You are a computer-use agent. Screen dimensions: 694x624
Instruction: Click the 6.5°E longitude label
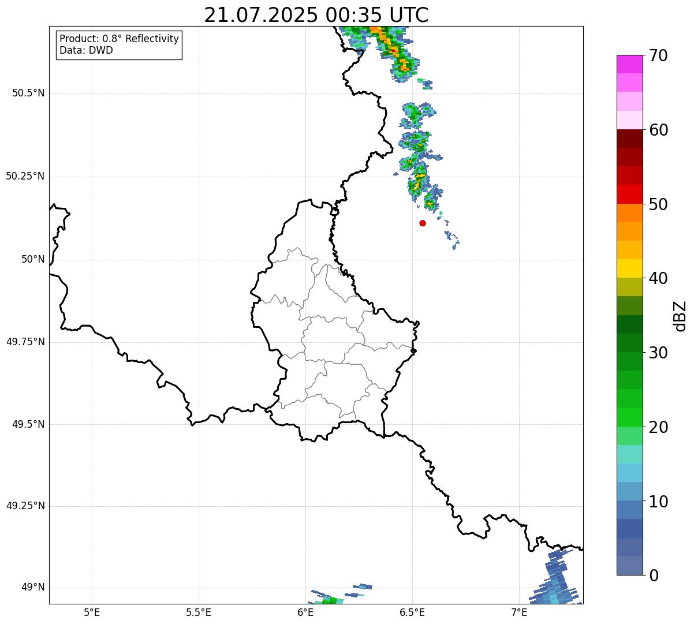coord(412,612)
